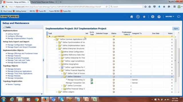183x102 pixels.
Task: Select the Define Financial Setup row
Action: 110,89
